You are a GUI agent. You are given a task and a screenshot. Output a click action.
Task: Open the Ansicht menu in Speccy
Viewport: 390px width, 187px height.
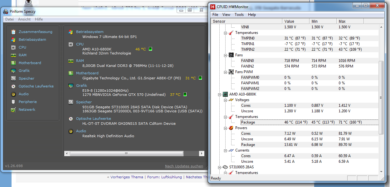coord(24,19)
